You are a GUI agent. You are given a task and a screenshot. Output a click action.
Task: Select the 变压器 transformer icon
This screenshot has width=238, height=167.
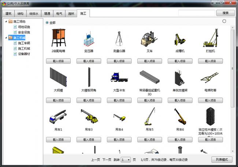89,39
